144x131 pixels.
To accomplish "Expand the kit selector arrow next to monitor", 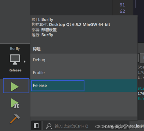I will coord(25,61).
